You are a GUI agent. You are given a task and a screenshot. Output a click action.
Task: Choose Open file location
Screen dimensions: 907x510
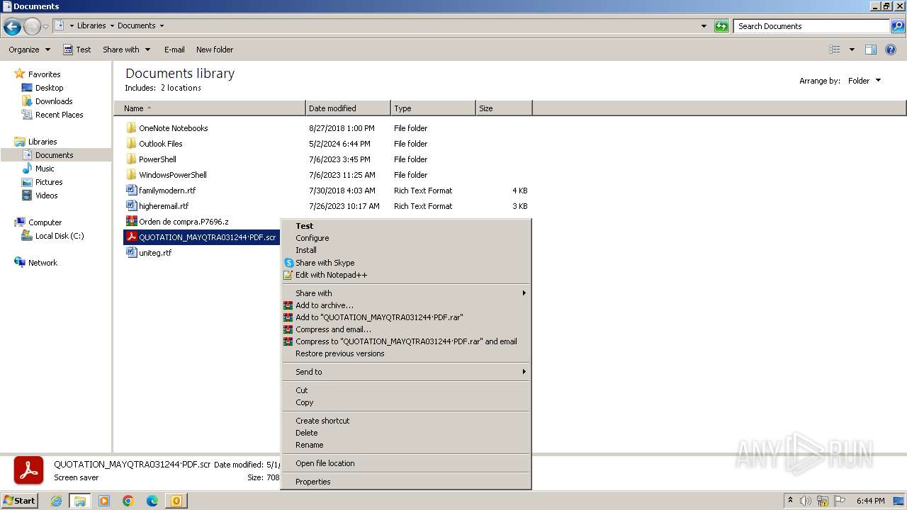(406, 463)
